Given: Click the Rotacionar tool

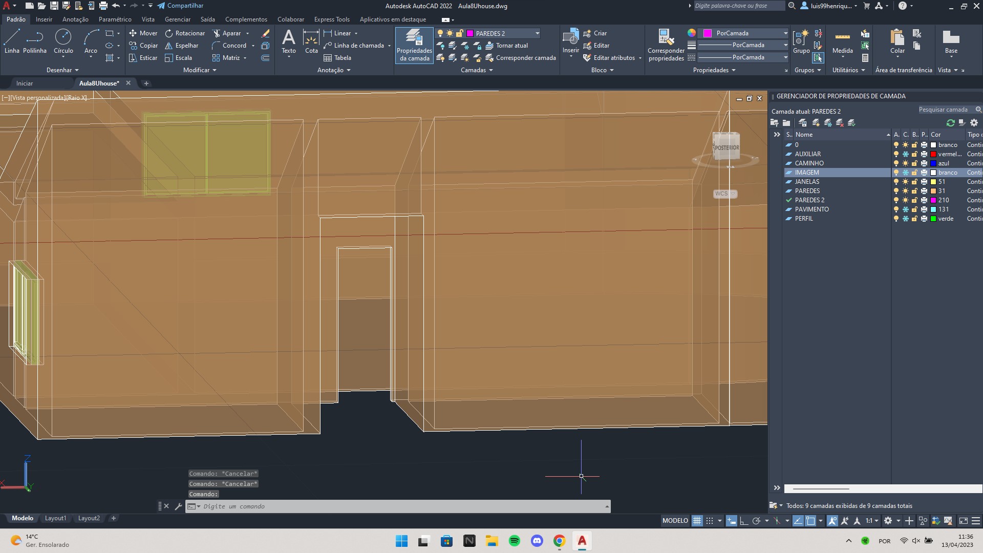Looking at the screenshot, I should click(185, 33).
